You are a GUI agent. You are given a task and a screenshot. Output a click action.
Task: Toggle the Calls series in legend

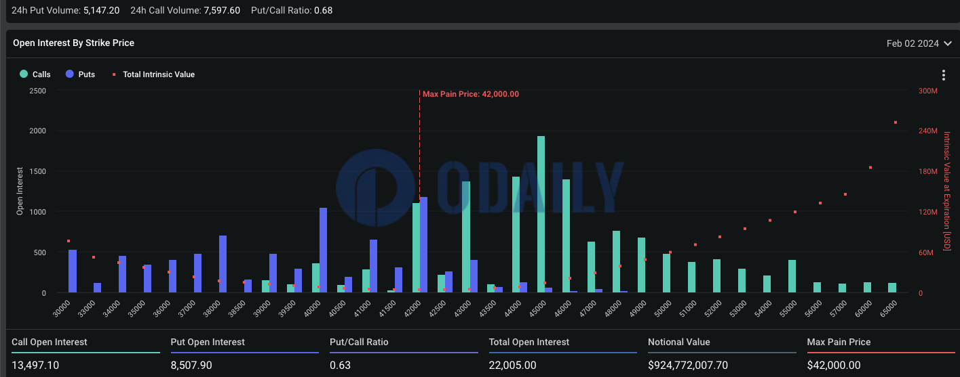pyautogui.click(x=41, y=74)
